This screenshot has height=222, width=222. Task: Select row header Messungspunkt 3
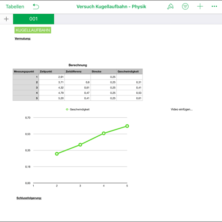[26, 87]
